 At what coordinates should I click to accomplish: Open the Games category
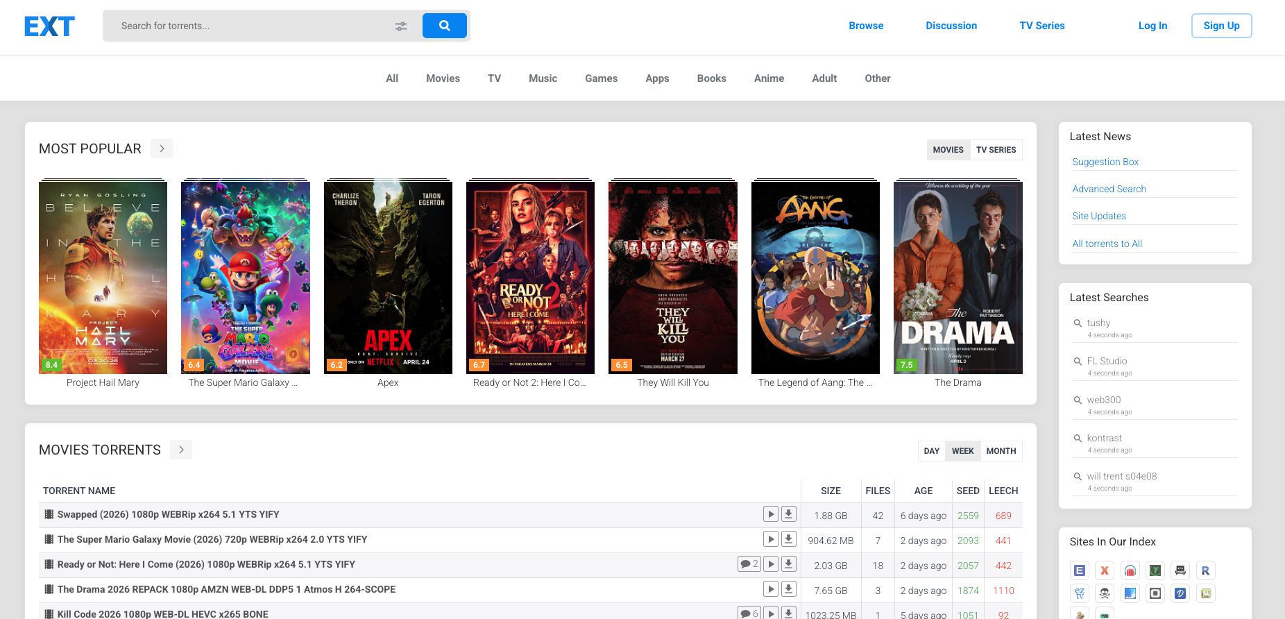point(601,78)
